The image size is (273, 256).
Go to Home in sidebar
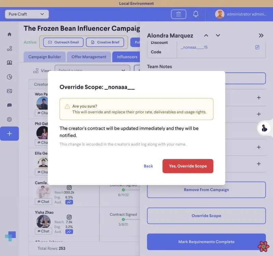tap(10, 34)
